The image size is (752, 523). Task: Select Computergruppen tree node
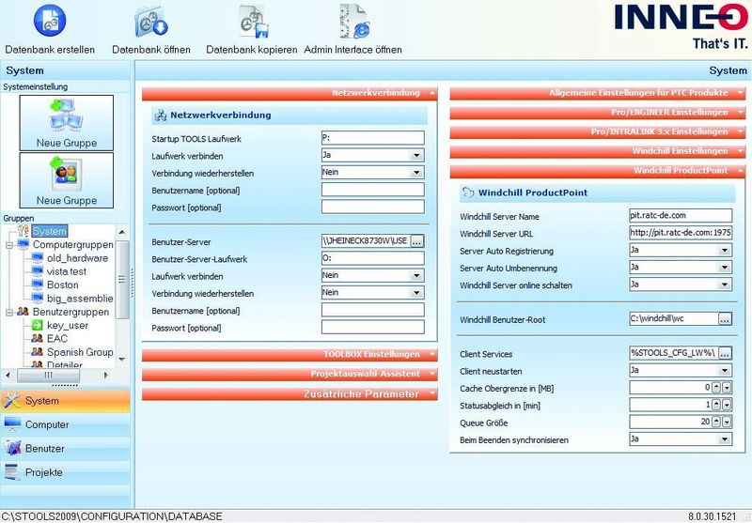pos(72,244)
